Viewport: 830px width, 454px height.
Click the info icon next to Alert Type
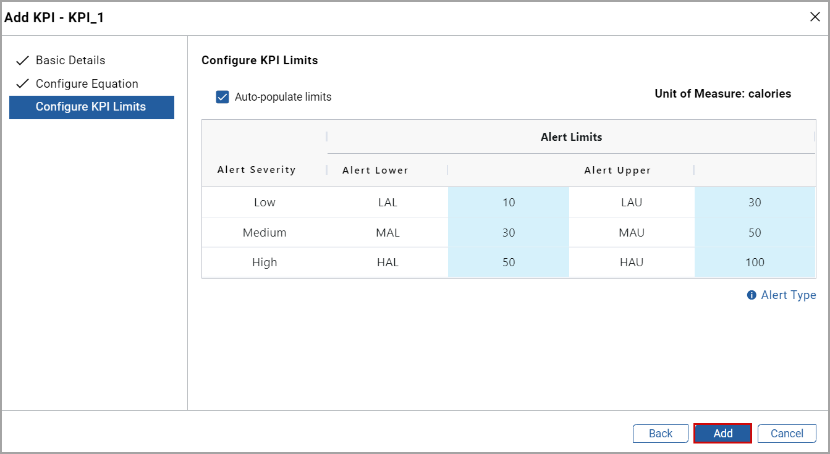[x=751, y=295]
